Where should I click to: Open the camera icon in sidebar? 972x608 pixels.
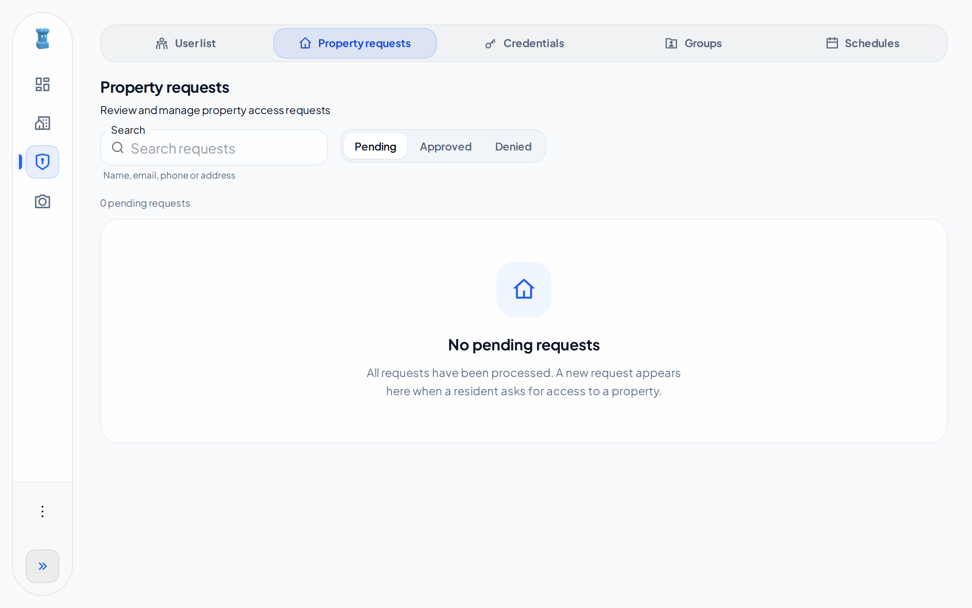tap(43, 201)
